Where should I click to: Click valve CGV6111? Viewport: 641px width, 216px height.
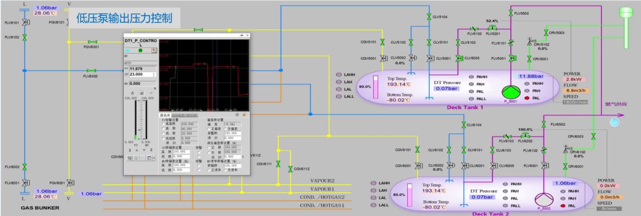click(x=278, y=164)
